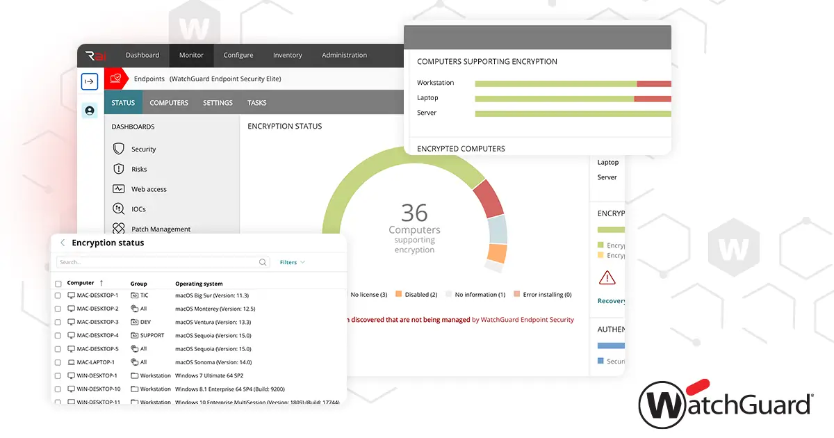Screen dimensions: 834x438
Task: Toggle the select-all checkbox by Computer header
Action: click(58, 284)
